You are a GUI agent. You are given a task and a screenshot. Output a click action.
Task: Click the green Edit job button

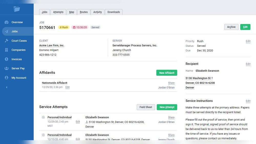tap(245, 27)
